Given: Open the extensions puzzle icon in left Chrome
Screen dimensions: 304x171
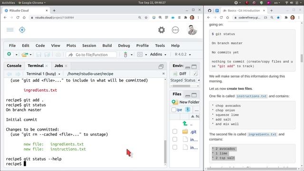Looking at the screenshot, I should (x=186, y=18).
